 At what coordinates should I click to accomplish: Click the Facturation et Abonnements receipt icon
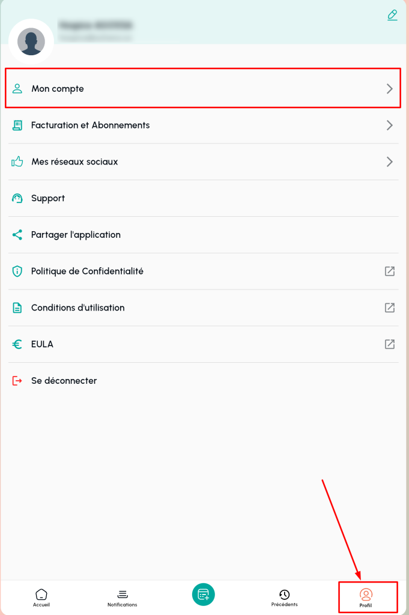[x=17, y=126]
